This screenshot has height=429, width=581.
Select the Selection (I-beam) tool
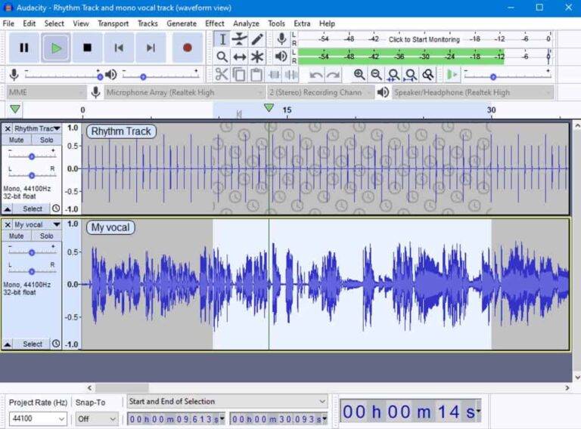tap(222, 39)
